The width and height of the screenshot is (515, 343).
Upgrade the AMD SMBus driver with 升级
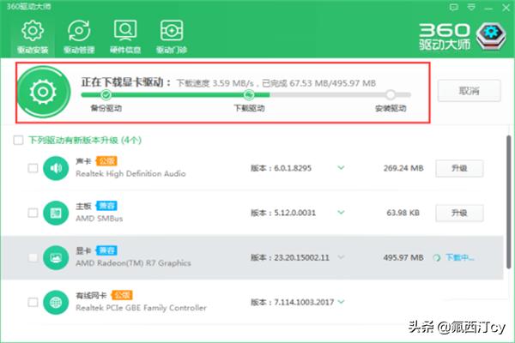pos(459,213)
